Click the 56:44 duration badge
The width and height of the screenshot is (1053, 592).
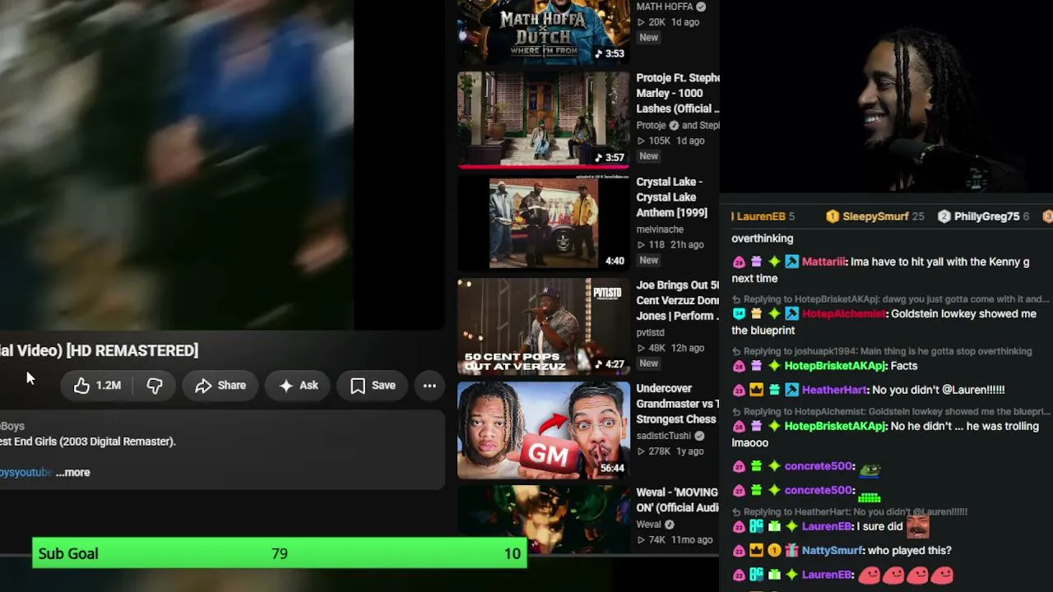coord(612,468)
